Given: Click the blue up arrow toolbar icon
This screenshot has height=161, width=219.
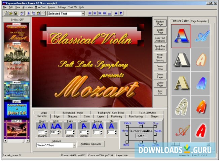Looking at the screenshot, I should 121,13.
